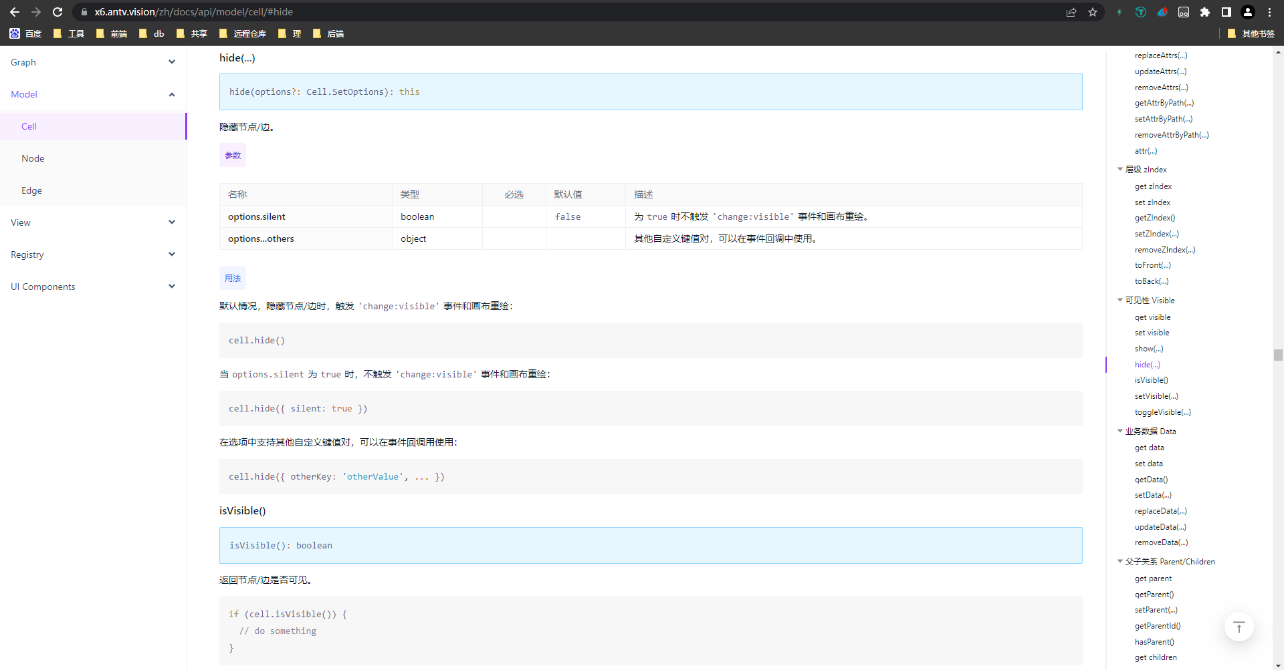Collapse the 可见性 Visible outline group

click(1120, 300)
